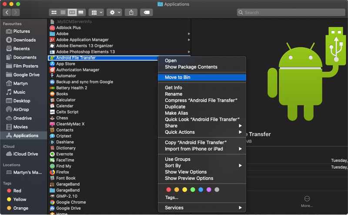This screenshot has height=215, width=348.
Task: Go back with the left arrow
Action: tap(7, 13)
